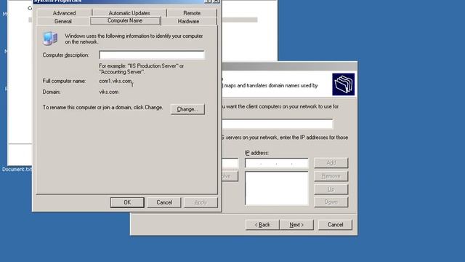The image size is (465, 262).
Task: Click the folders icon in wizard header
Action: (344, 84)
